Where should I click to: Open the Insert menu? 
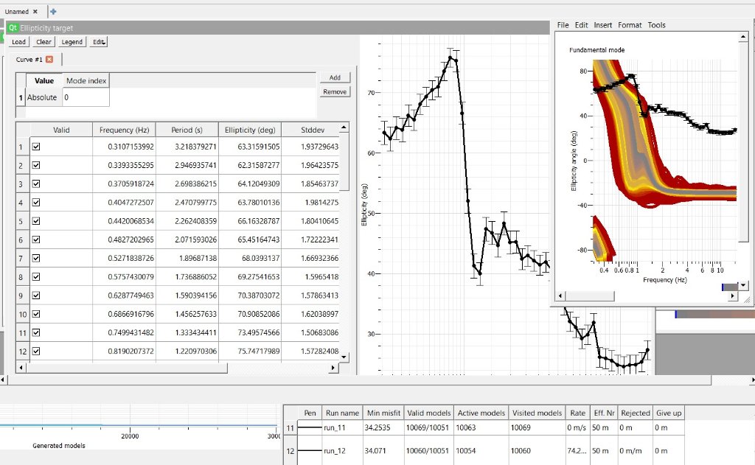pyautogui.click(x=602, y=25)
